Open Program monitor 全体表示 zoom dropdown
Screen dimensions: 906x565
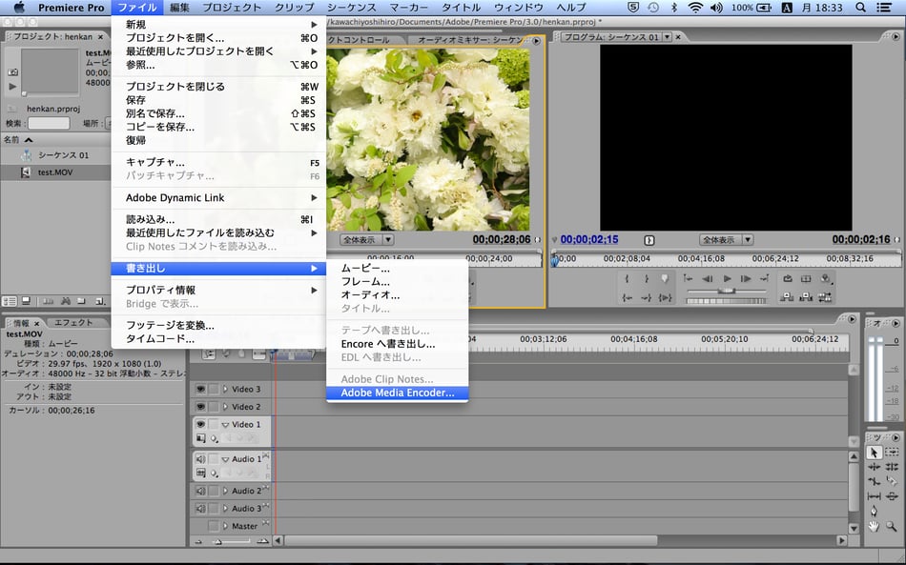(x=726, y=240)
